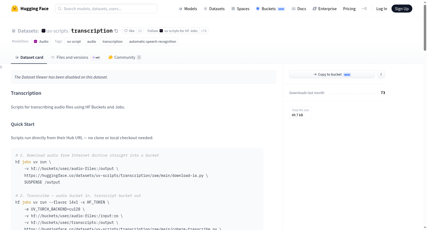Click the search magnifier icon

(x=60, y=9)
